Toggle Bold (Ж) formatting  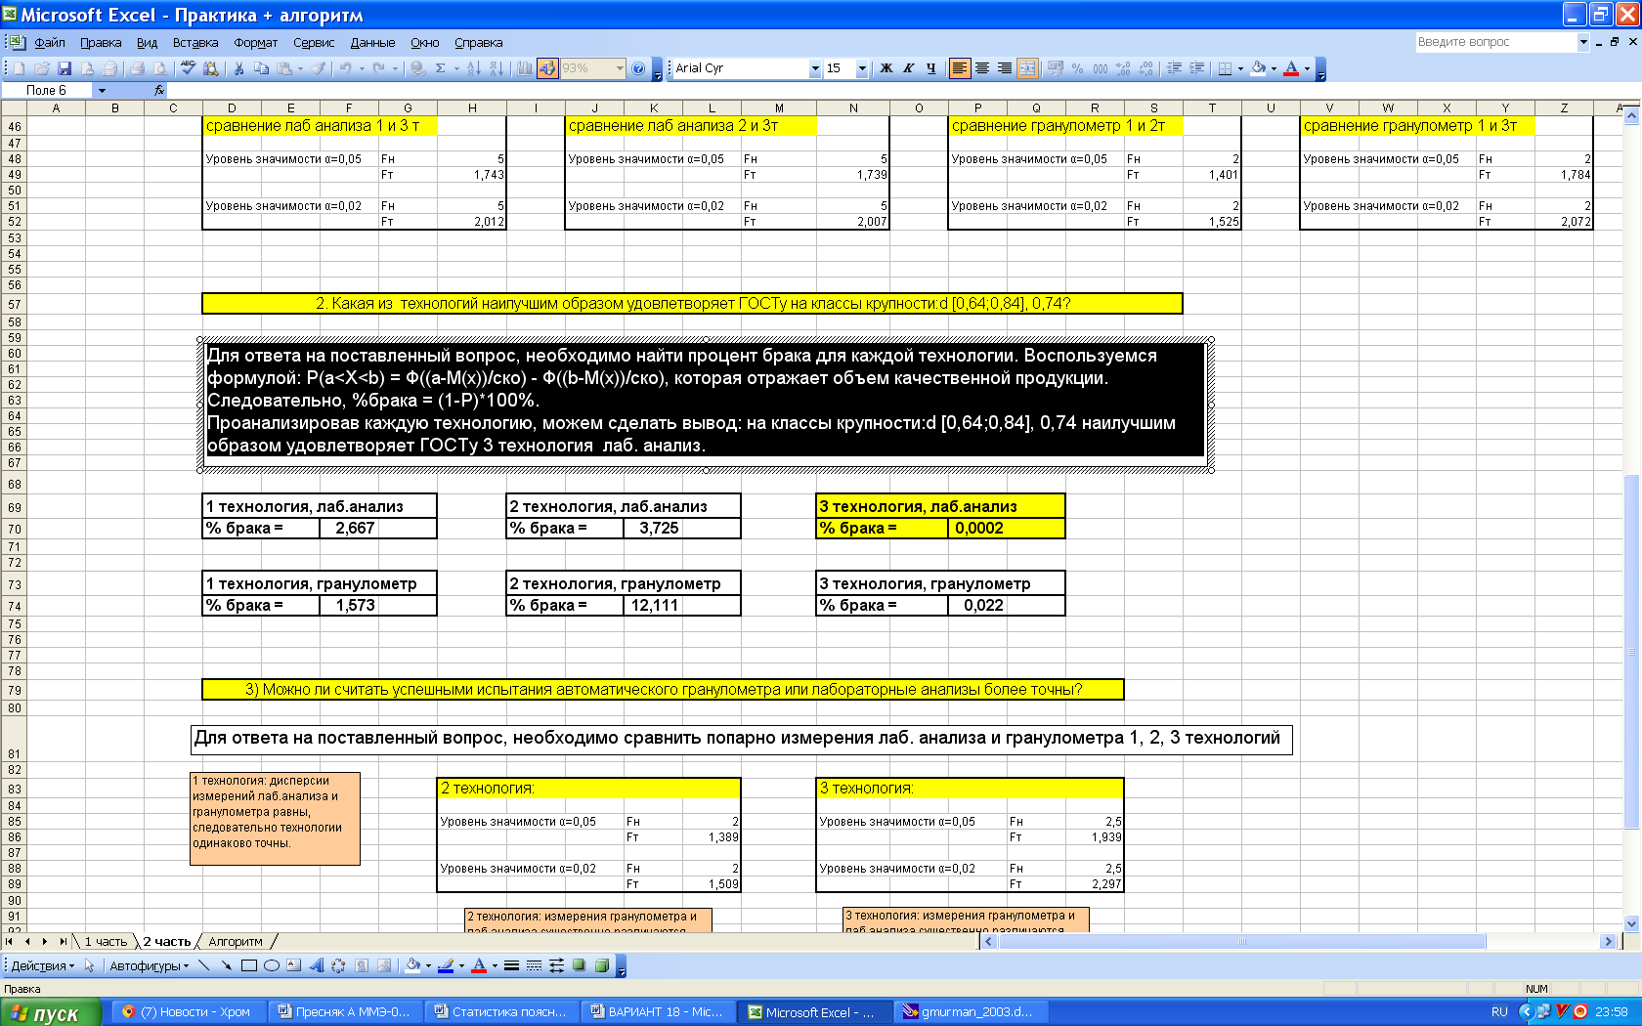coord(886,68)
